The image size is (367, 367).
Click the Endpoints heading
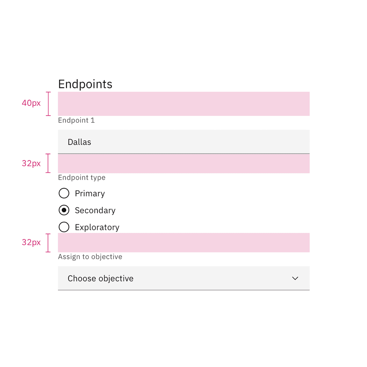[85, 84]
